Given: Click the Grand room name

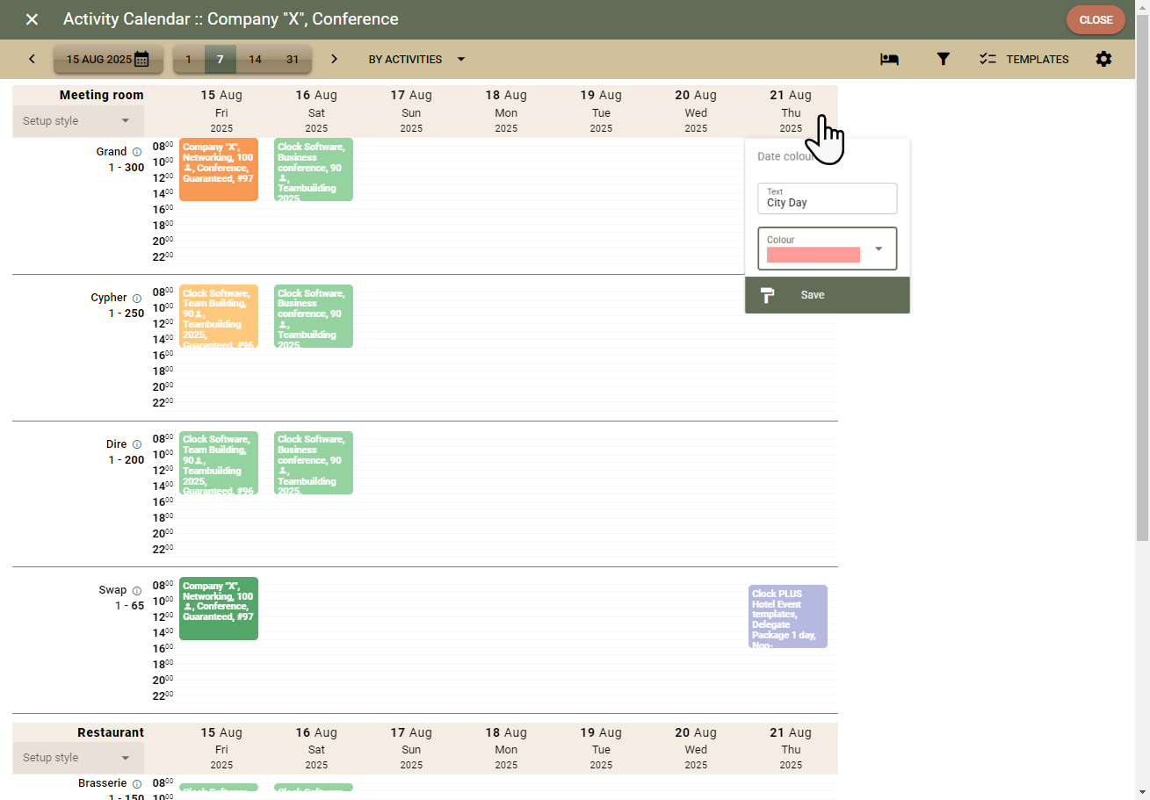Looking at the screenshot, I should coord(112,152).
